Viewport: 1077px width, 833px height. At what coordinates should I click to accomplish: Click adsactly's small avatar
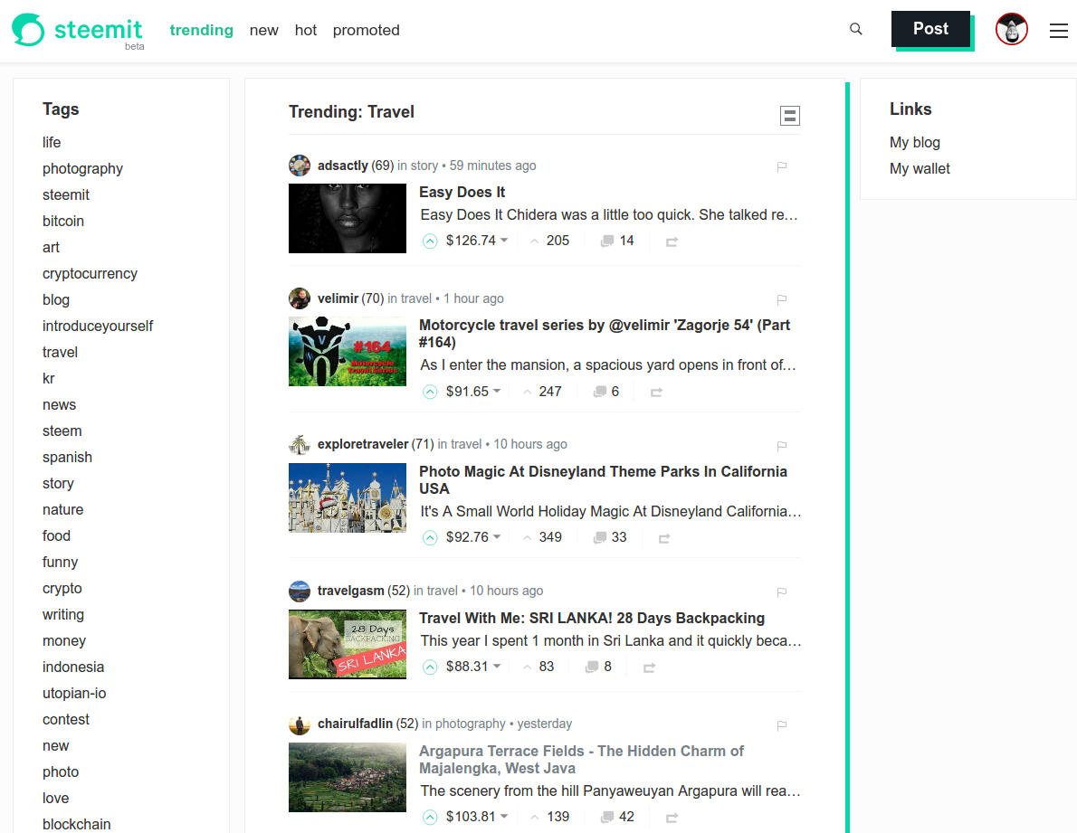pos(300,166)
